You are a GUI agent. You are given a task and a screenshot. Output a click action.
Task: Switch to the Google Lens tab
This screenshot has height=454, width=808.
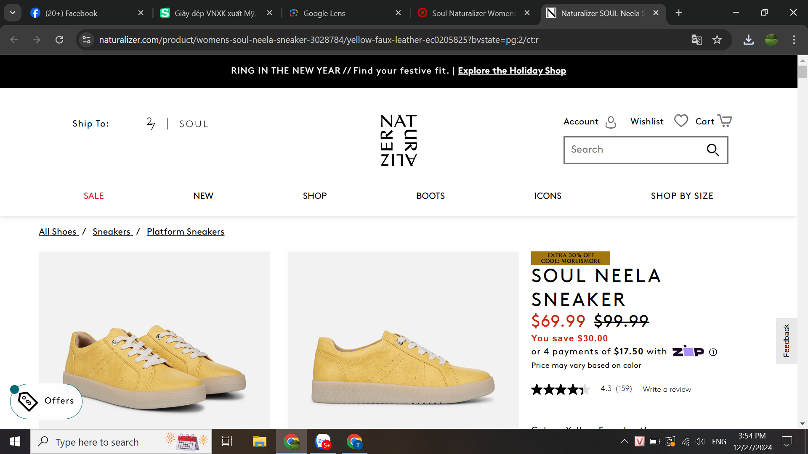point(324,13)
